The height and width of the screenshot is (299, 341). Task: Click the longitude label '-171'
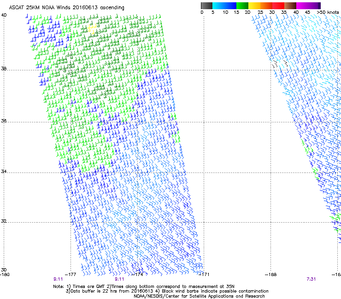204,275
